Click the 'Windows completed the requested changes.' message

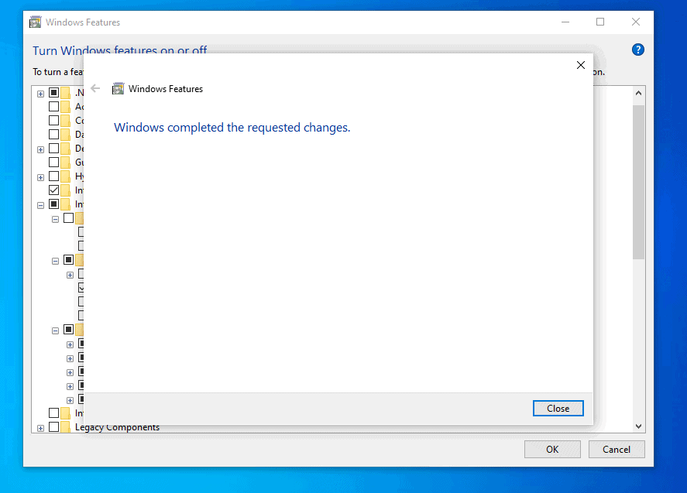[232, 128]
